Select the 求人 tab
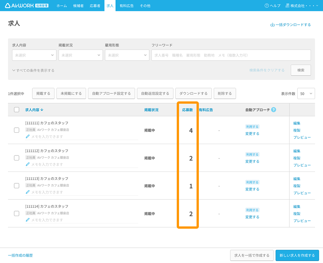323x263 pixels. pos(110,6)
